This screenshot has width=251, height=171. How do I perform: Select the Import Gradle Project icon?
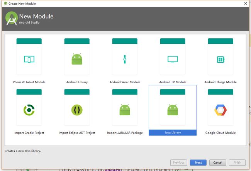click(29, 110)
